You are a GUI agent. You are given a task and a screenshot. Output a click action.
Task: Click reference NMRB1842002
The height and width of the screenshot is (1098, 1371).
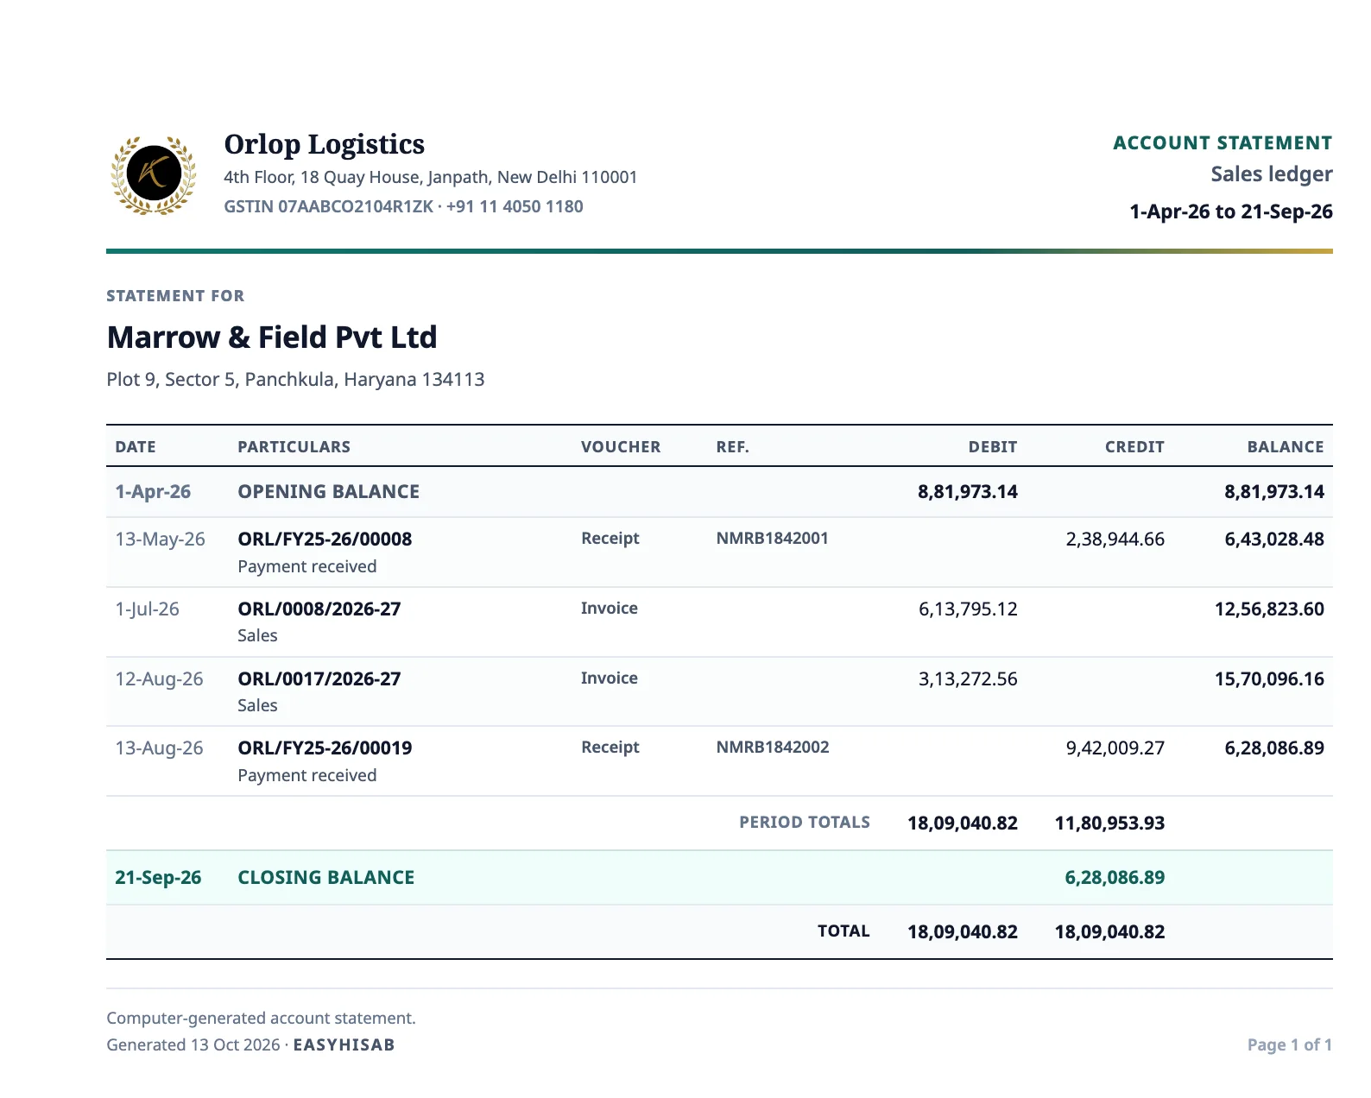click(x=773, y=748)
